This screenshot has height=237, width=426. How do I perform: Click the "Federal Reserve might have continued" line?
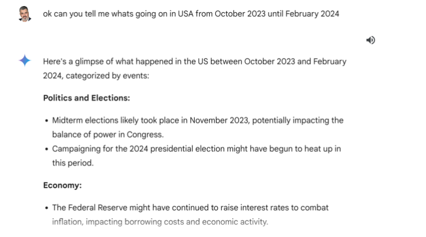pyautogui.click(x=190, y=208)
